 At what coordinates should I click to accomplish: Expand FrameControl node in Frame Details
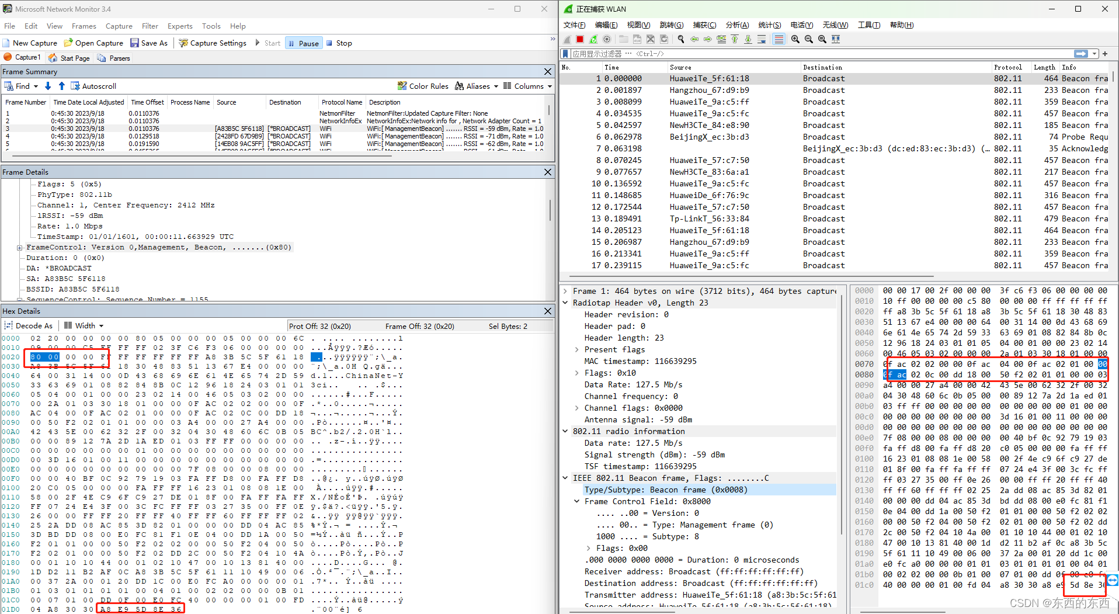pyautogui.click(x=20, y=248)
